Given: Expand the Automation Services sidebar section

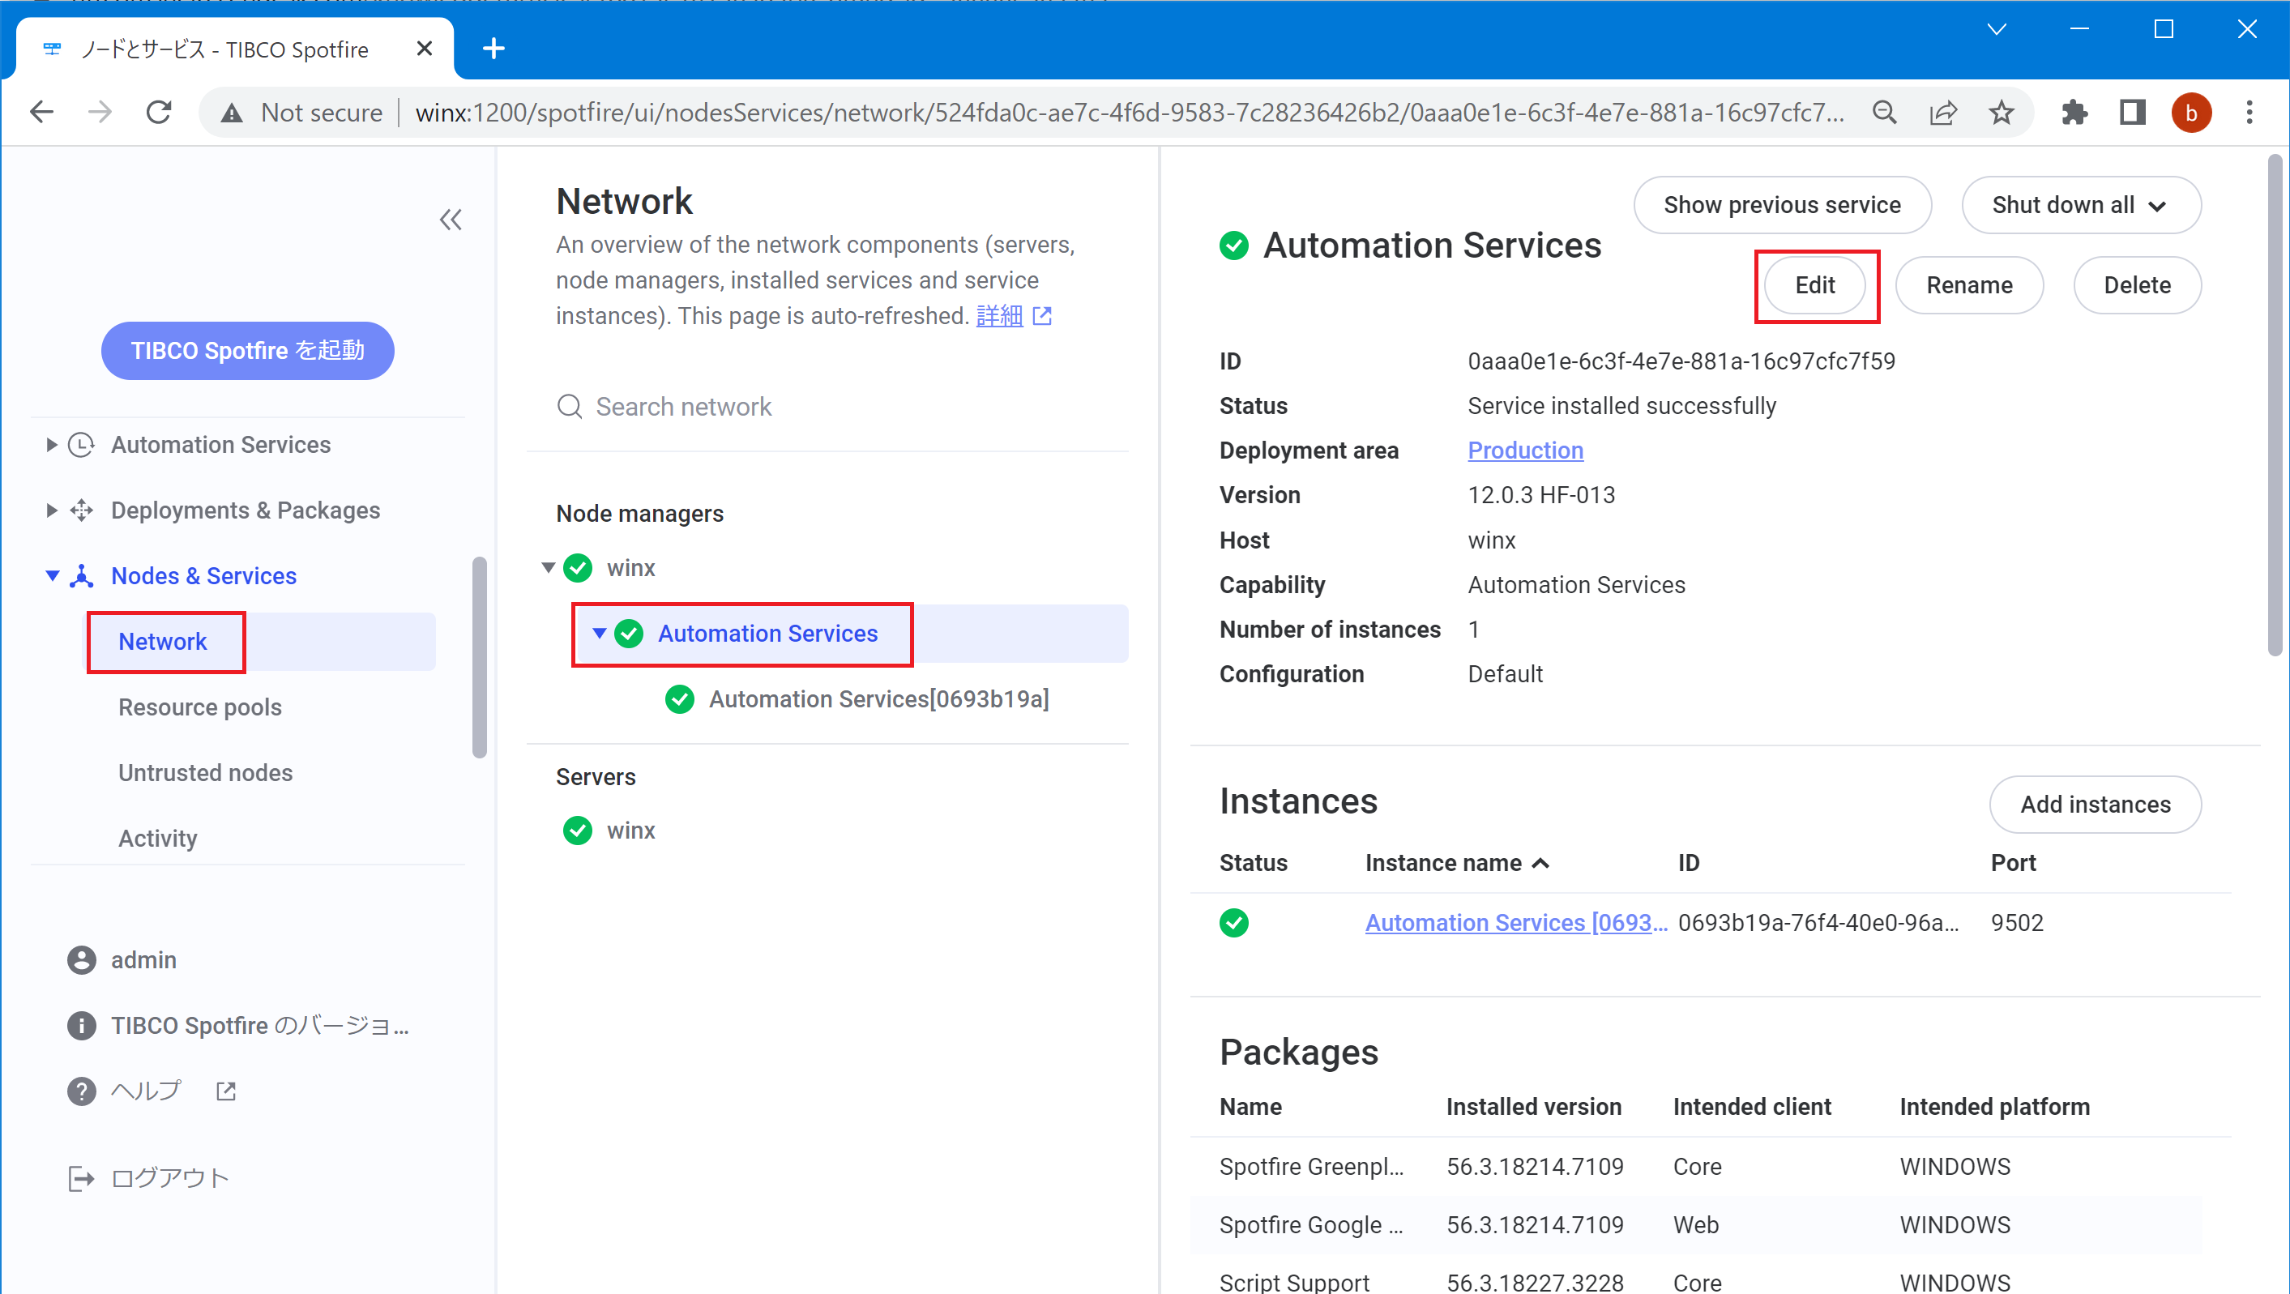Looking at the screenshot, I should click(52, 444).
